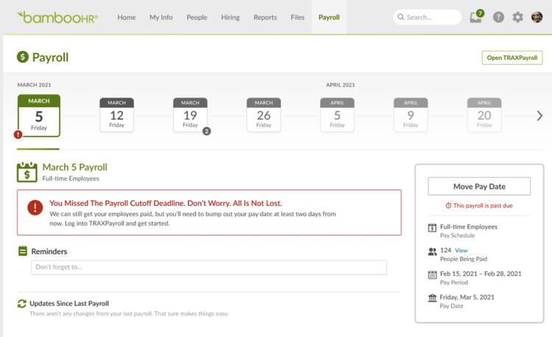Select the April 5 pay date card
The image size is (552, 337).
click(337, 115)
